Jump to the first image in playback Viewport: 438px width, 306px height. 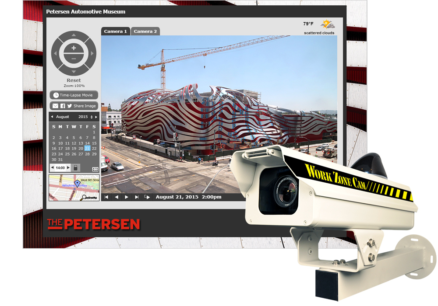click(106, 197)
